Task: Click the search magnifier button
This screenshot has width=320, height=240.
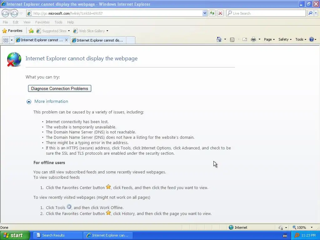Action: tap(310, 13)
